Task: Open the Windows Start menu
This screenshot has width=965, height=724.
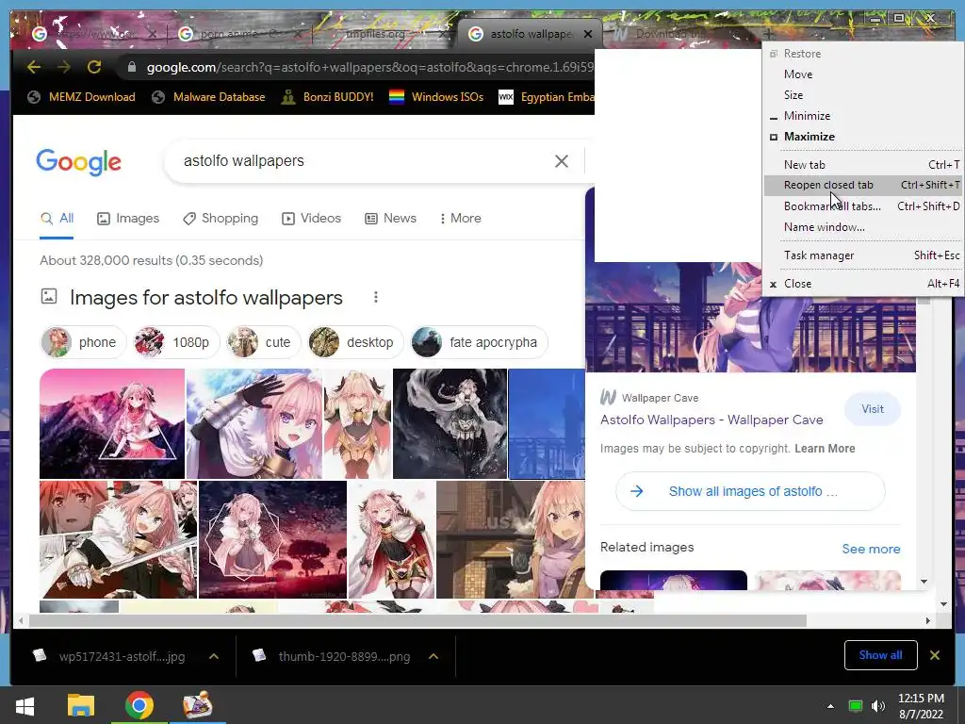Action: [25, 705]
